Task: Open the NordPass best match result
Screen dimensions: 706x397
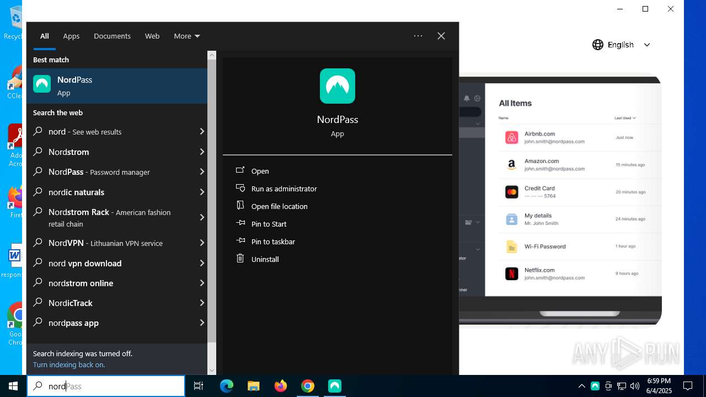Action: pyautogui.click(x=117, y=86)
